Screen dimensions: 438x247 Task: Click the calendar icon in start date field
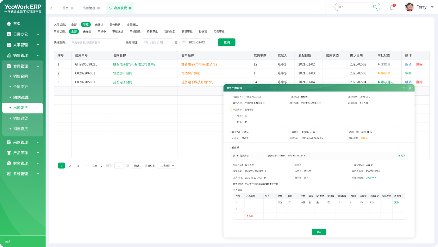146,42
